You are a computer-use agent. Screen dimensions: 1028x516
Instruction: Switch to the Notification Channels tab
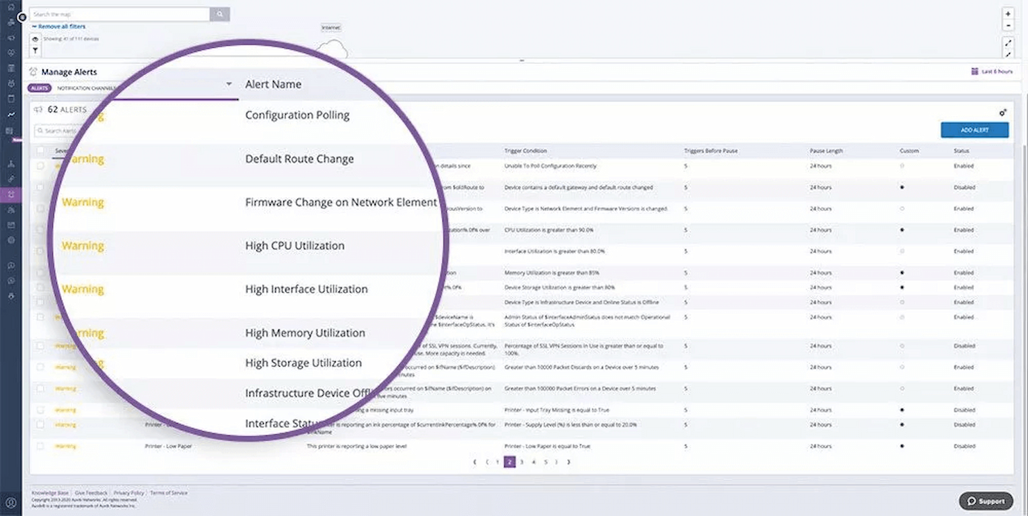[x=87, y=88]
